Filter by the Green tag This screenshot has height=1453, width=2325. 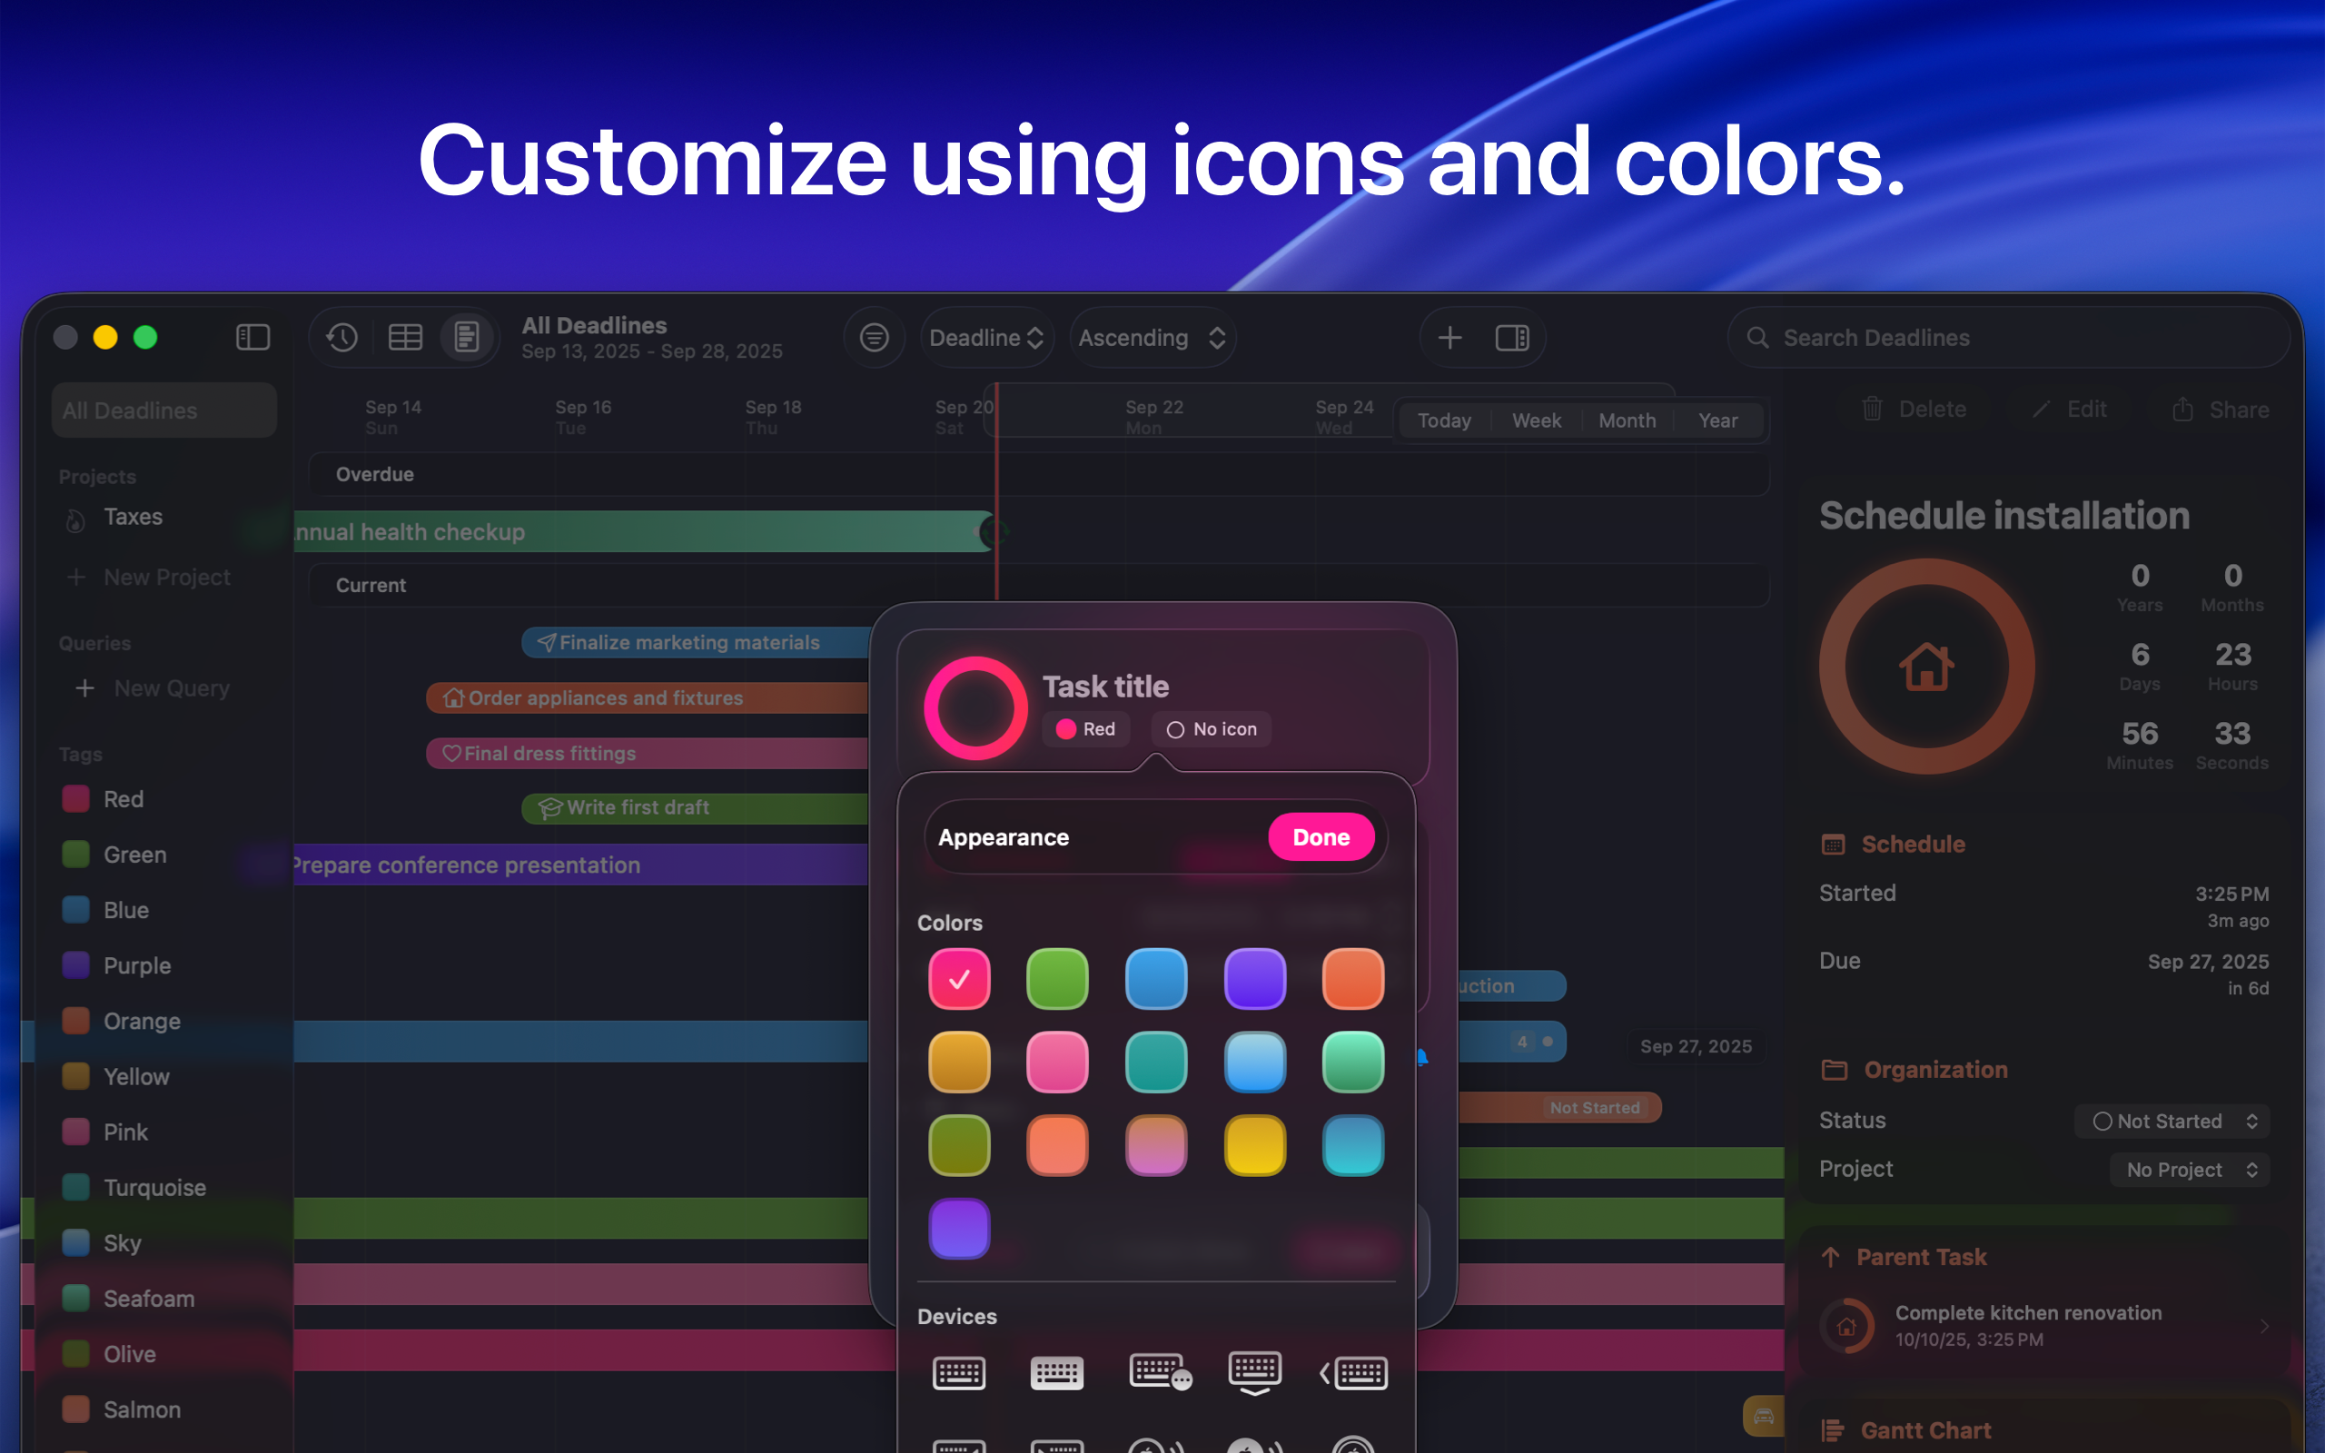(x=114, y=855)
